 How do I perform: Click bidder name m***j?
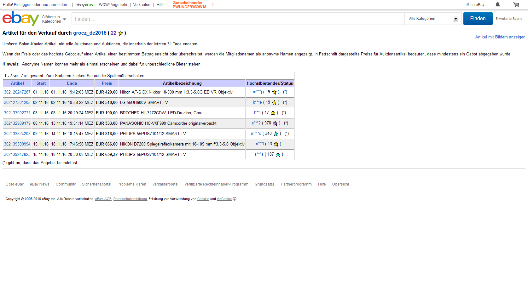click(257, 92)
